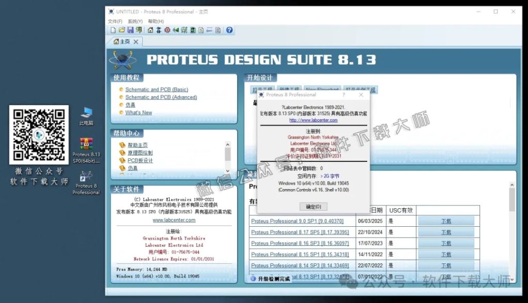Switch to the 主页 tab

[124, 41]
